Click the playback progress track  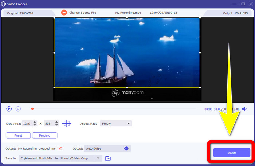(x=114, y=109)
